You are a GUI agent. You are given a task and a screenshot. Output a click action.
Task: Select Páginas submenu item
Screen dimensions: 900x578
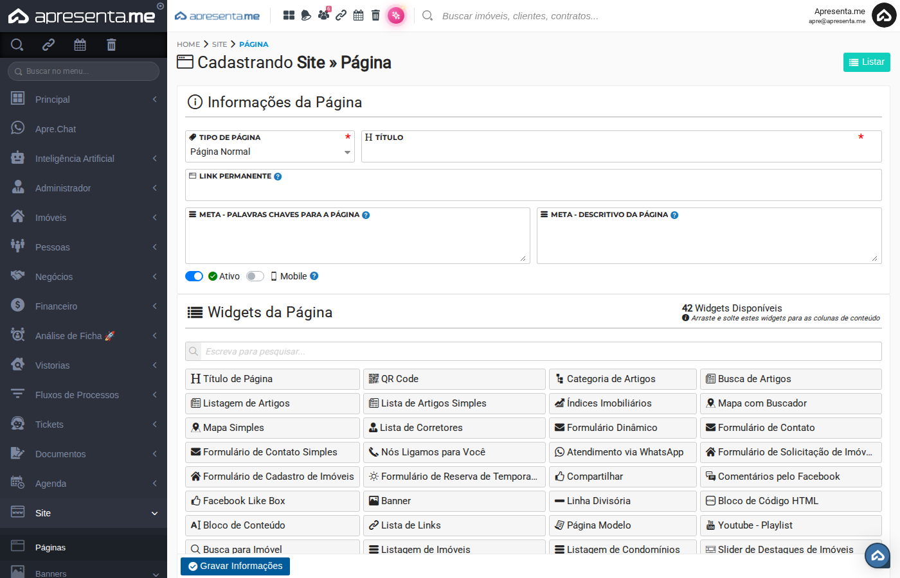pos(84,548)
